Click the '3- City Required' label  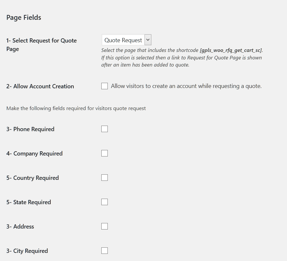(27, 251)
